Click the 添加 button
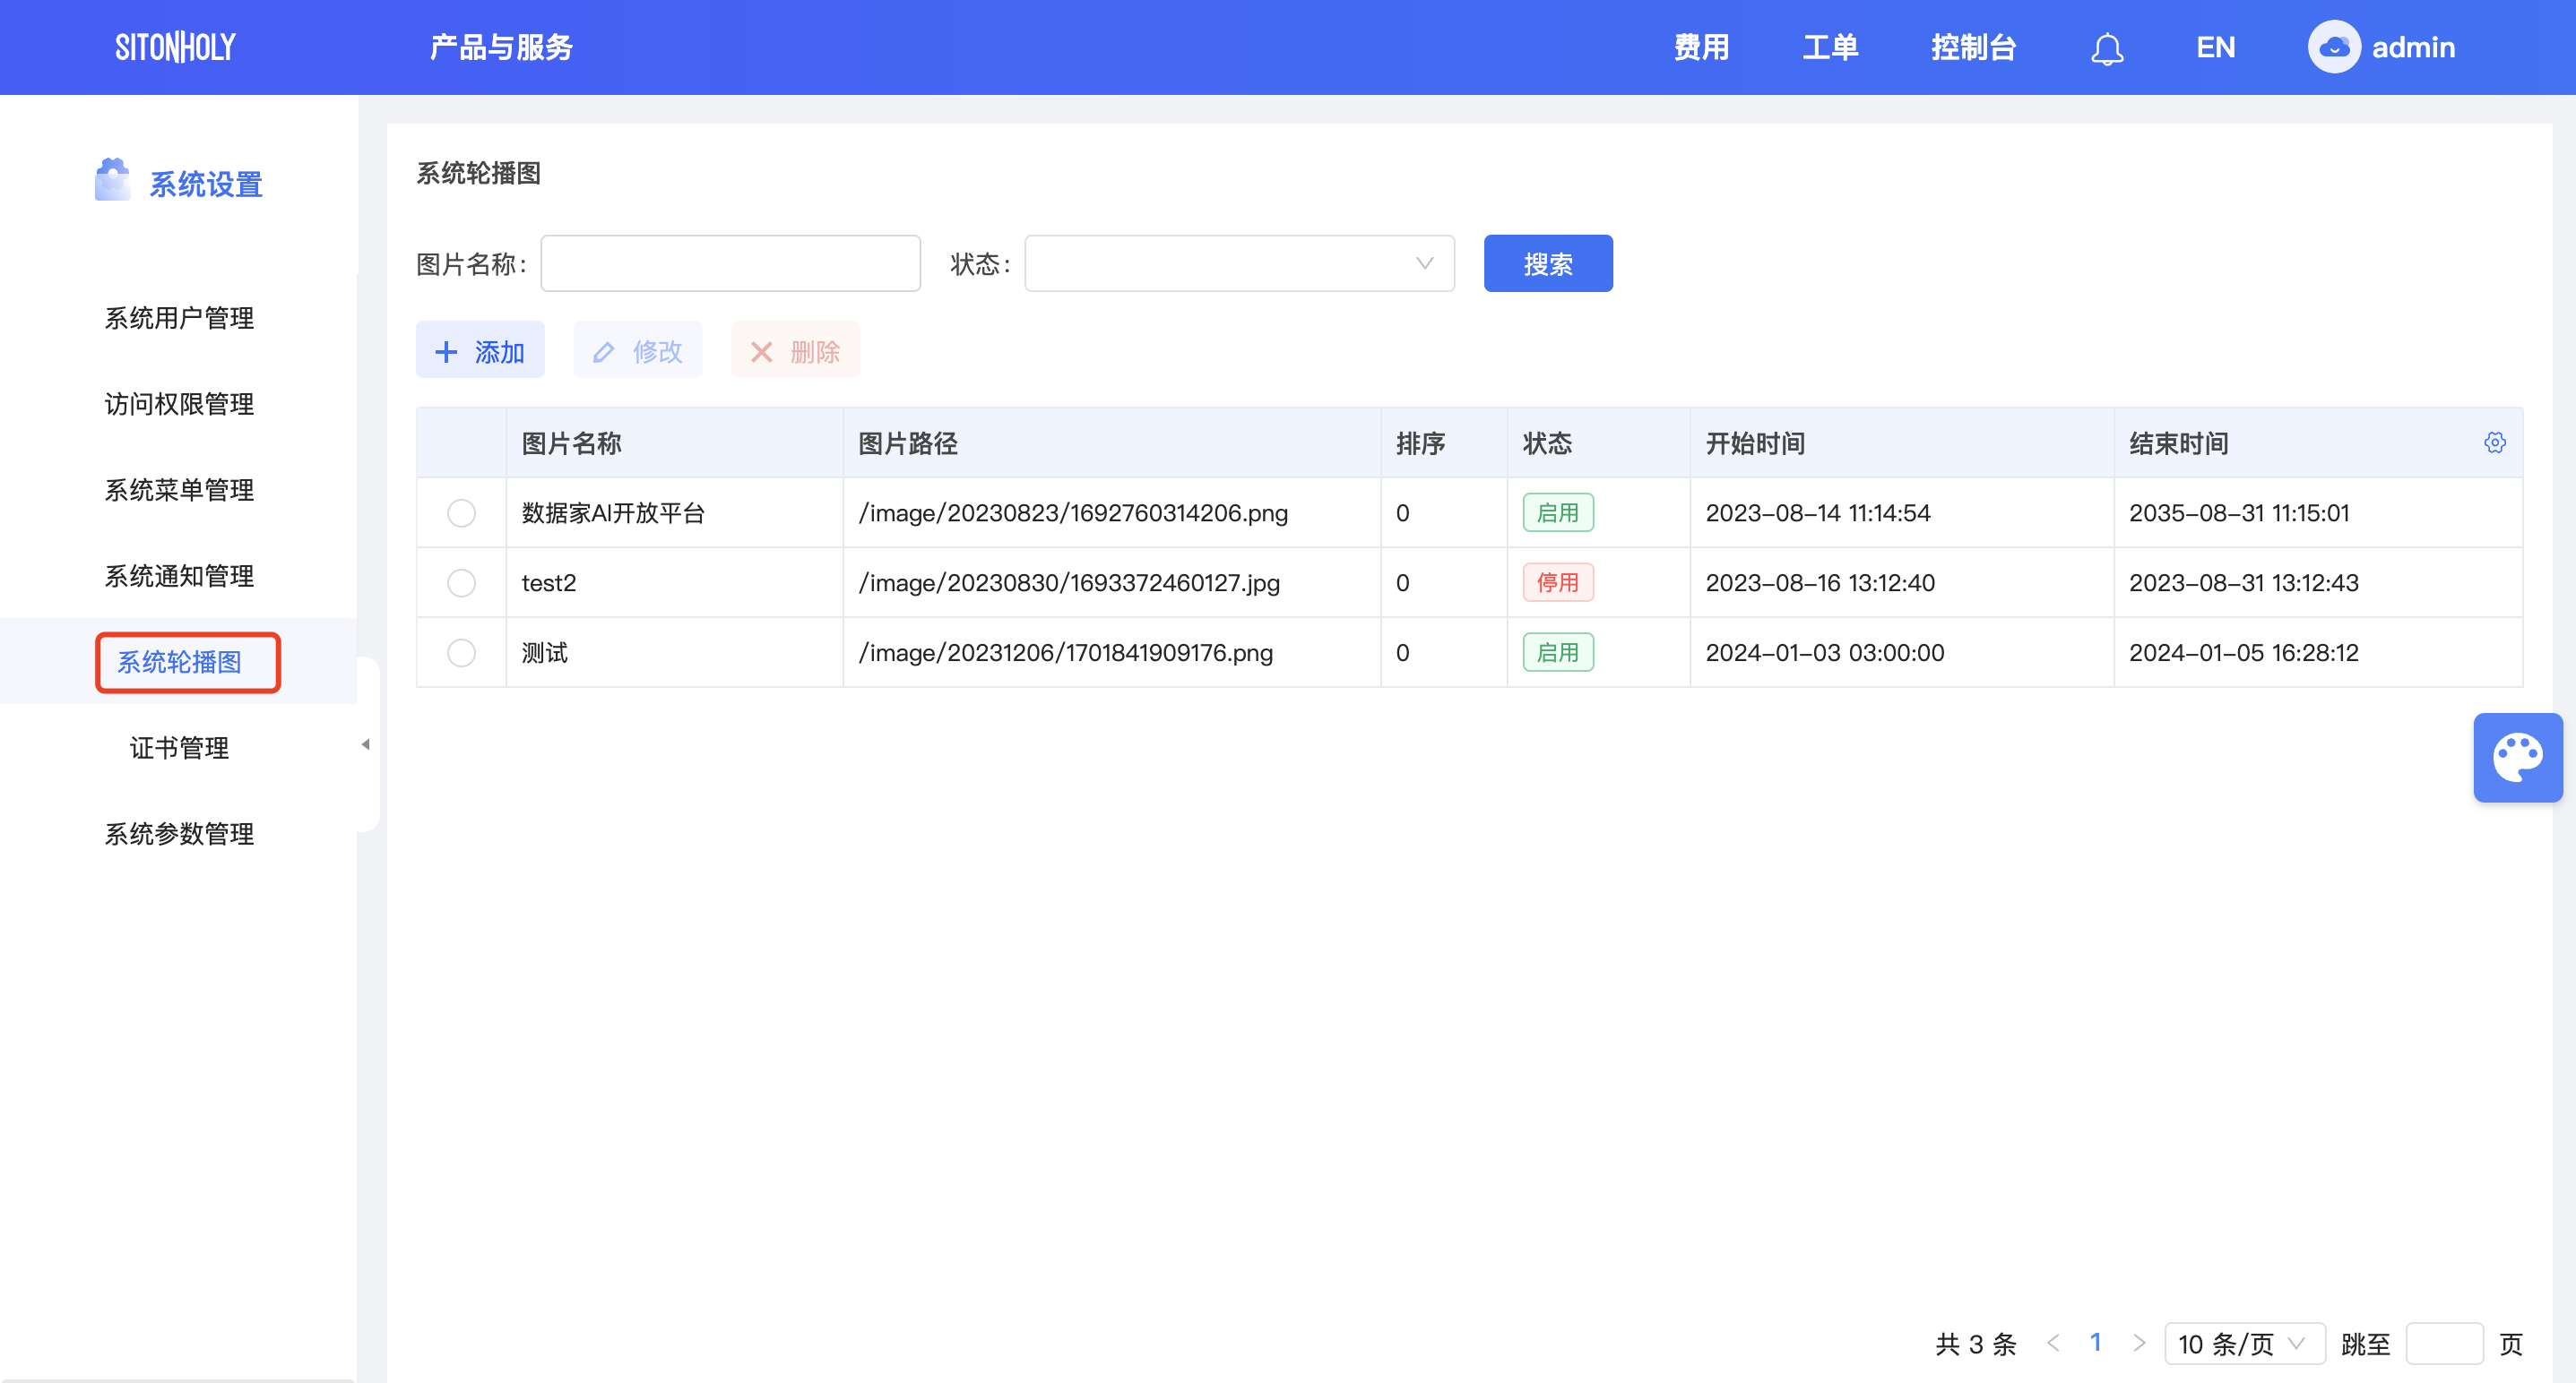The image size is (2576, 1383). point(480,349)
